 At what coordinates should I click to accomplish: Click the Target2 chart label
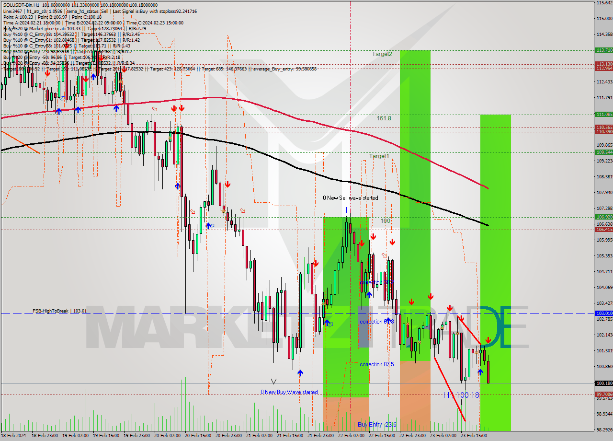click(382, 54)
